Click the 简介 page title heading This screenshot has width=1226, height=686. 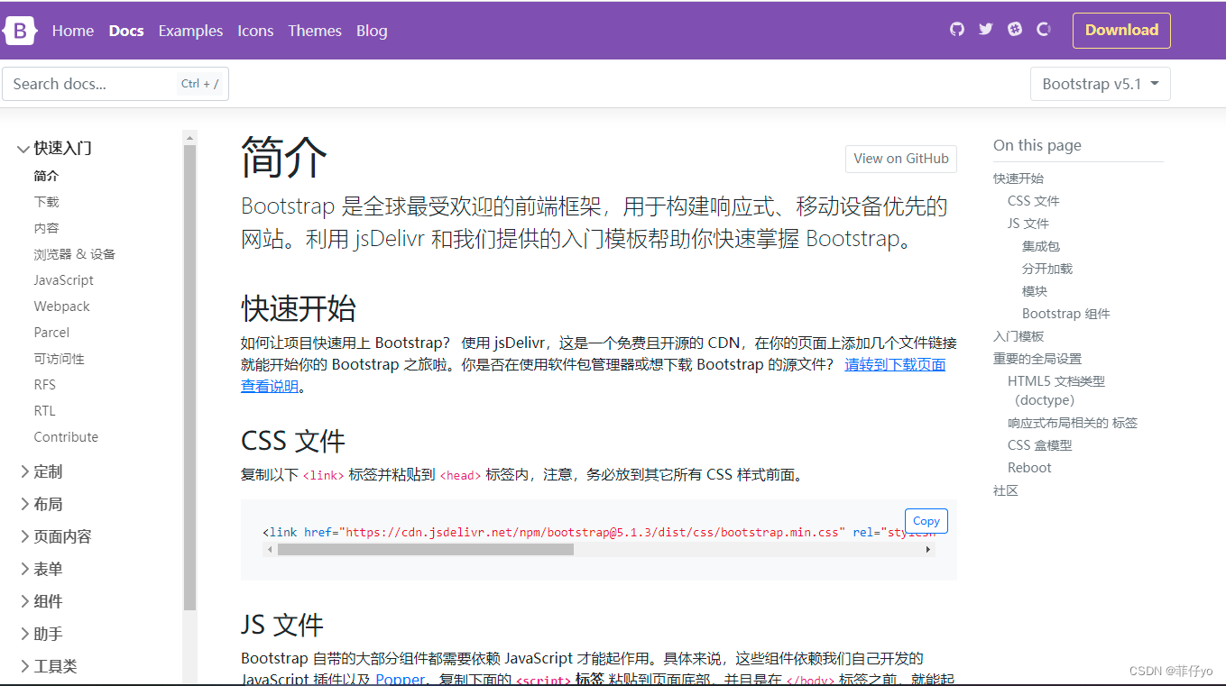(284, 158)
